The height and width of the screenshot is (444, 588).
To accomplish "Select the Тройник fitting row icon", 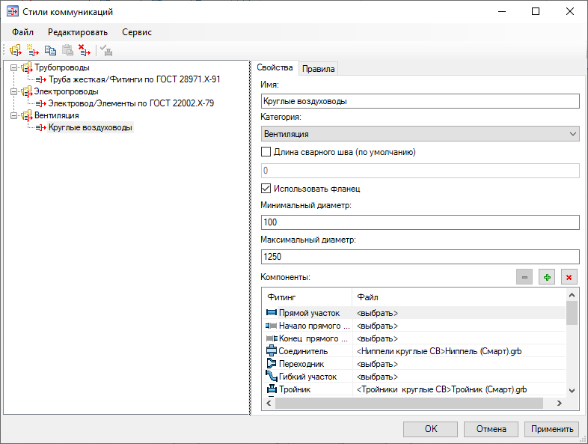I will click(x=272, y=389).
